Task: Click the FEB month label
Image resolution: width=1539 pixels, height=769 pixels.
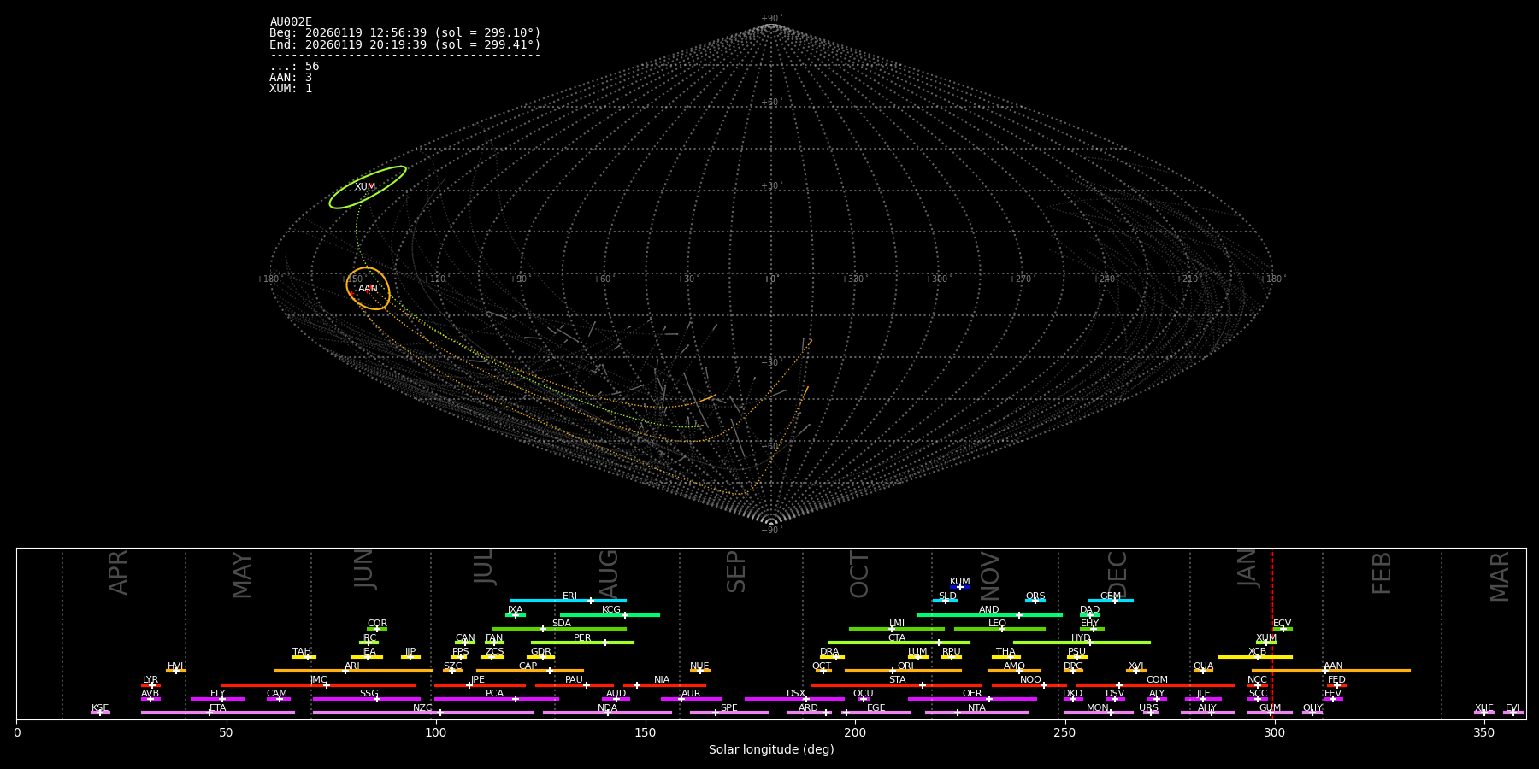Action: 1382,572
